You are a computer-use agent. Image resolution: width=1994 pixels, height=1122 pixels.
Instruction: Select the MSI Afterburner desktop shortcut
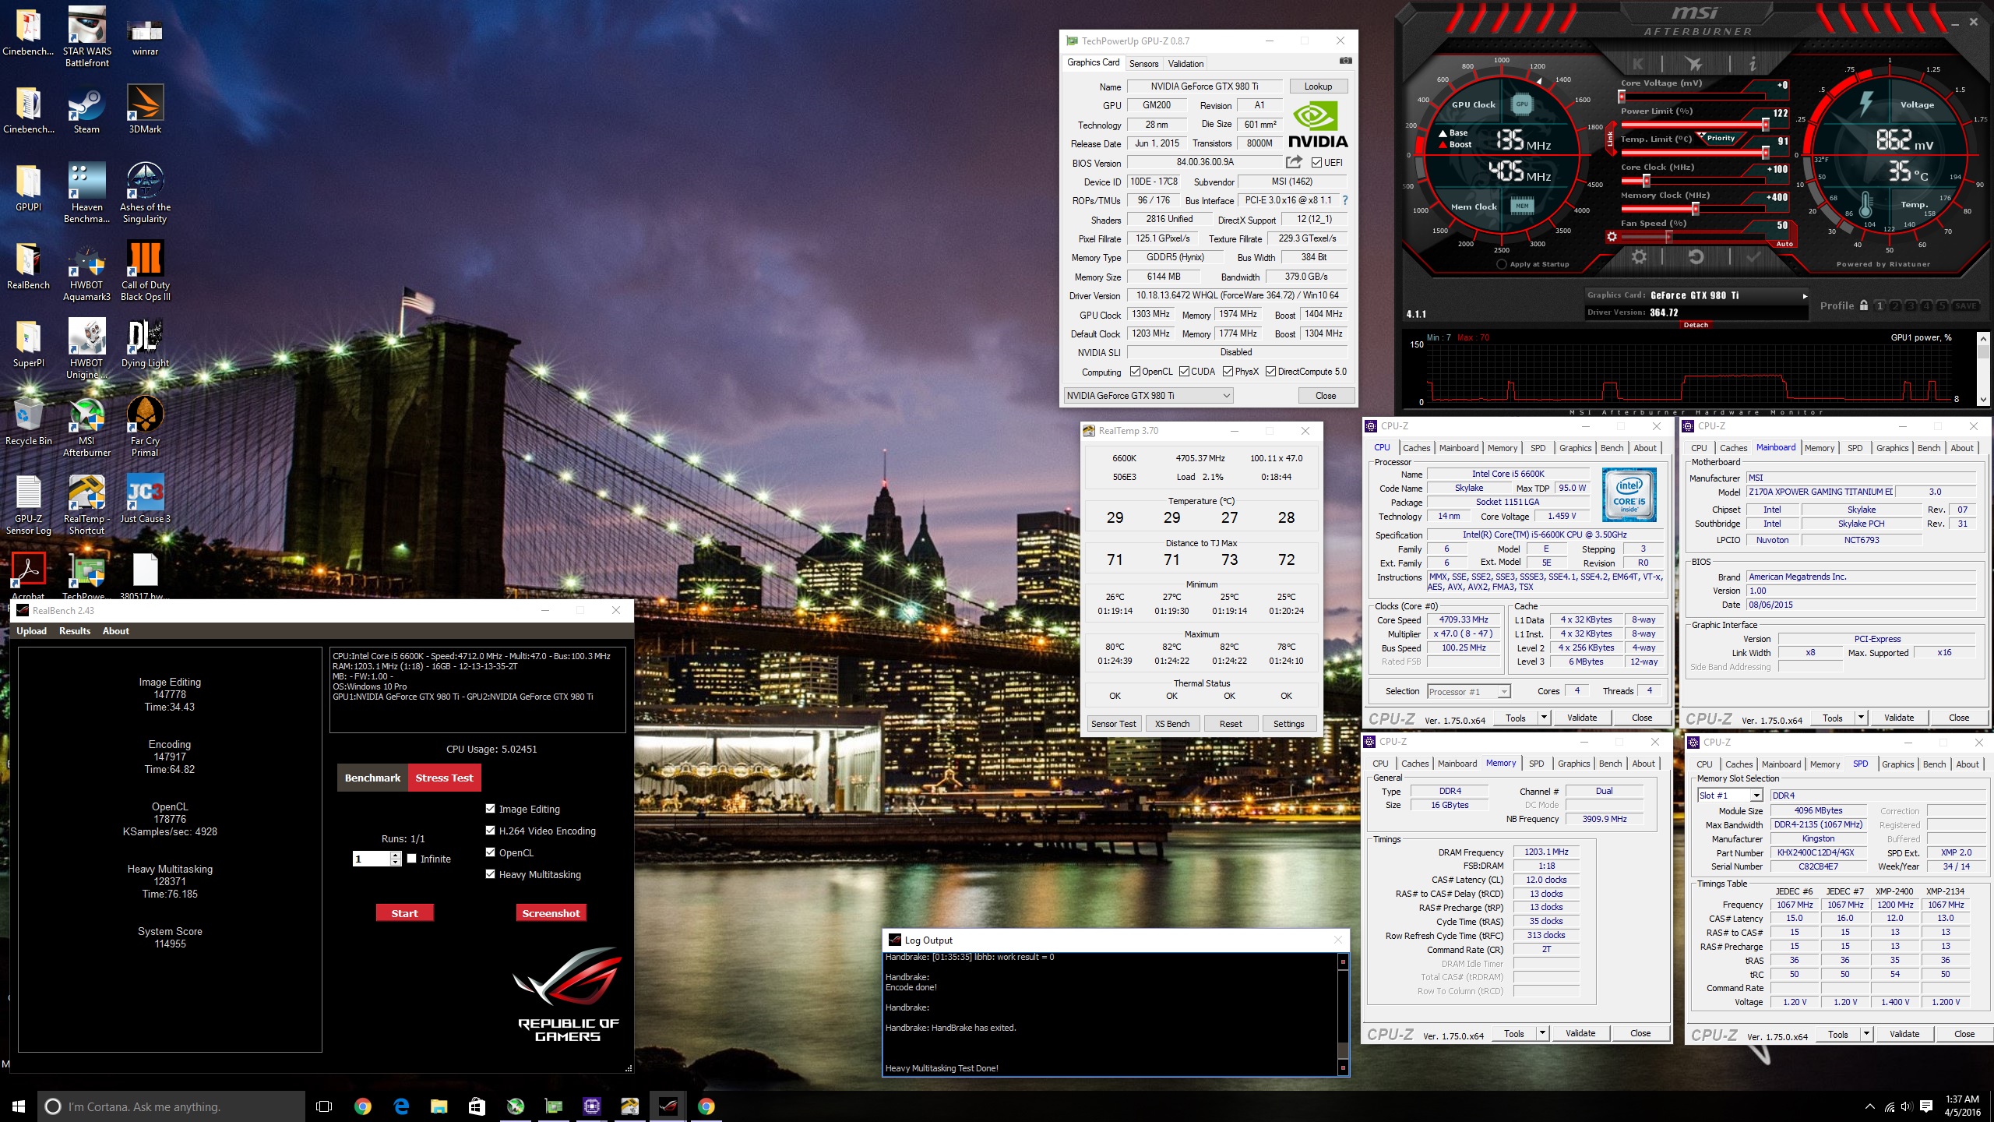(86, 427)
